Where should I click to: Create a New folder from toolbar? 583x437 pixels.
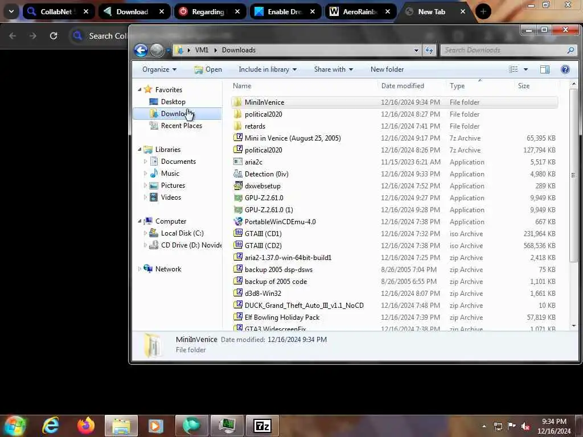click(387, 69)
